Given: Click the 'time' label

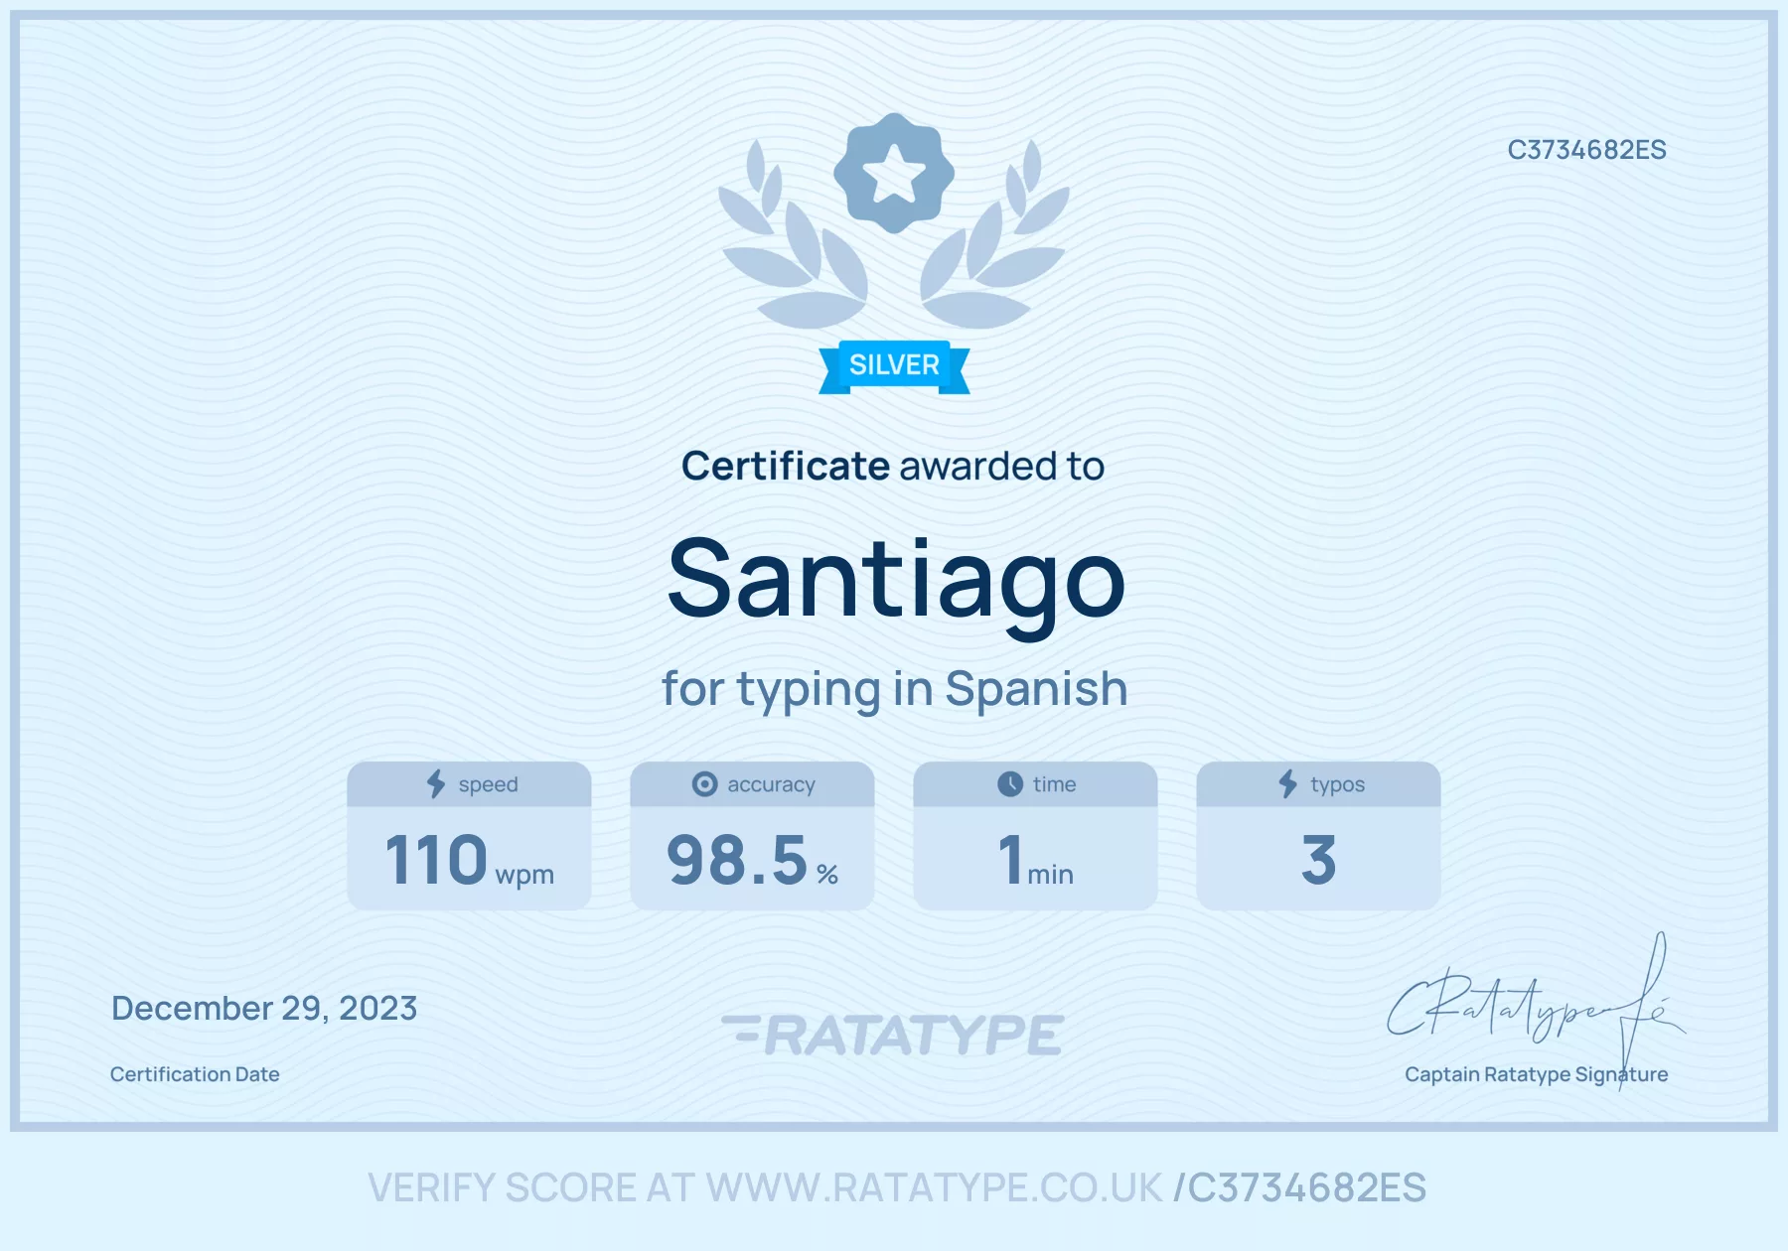Looking at the screenshot, I should point(1054,784).
